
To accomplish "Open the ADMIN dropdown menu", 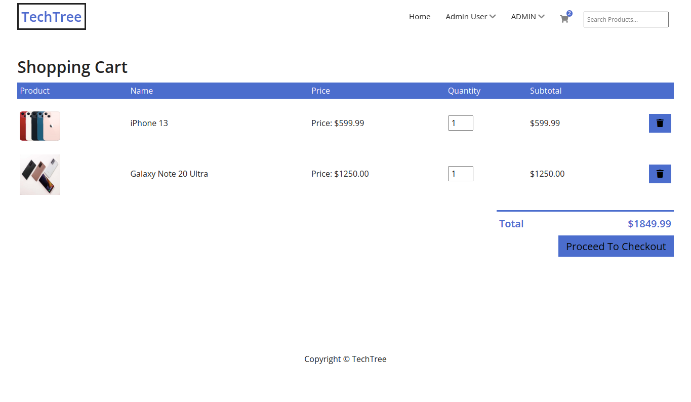I will tap(527, 17).
